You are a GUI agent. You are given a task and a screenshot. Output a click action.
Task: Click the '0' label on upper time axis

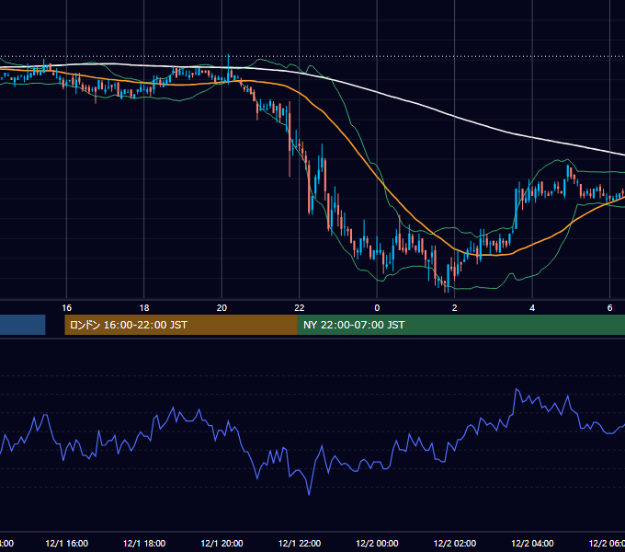(377, 308)
